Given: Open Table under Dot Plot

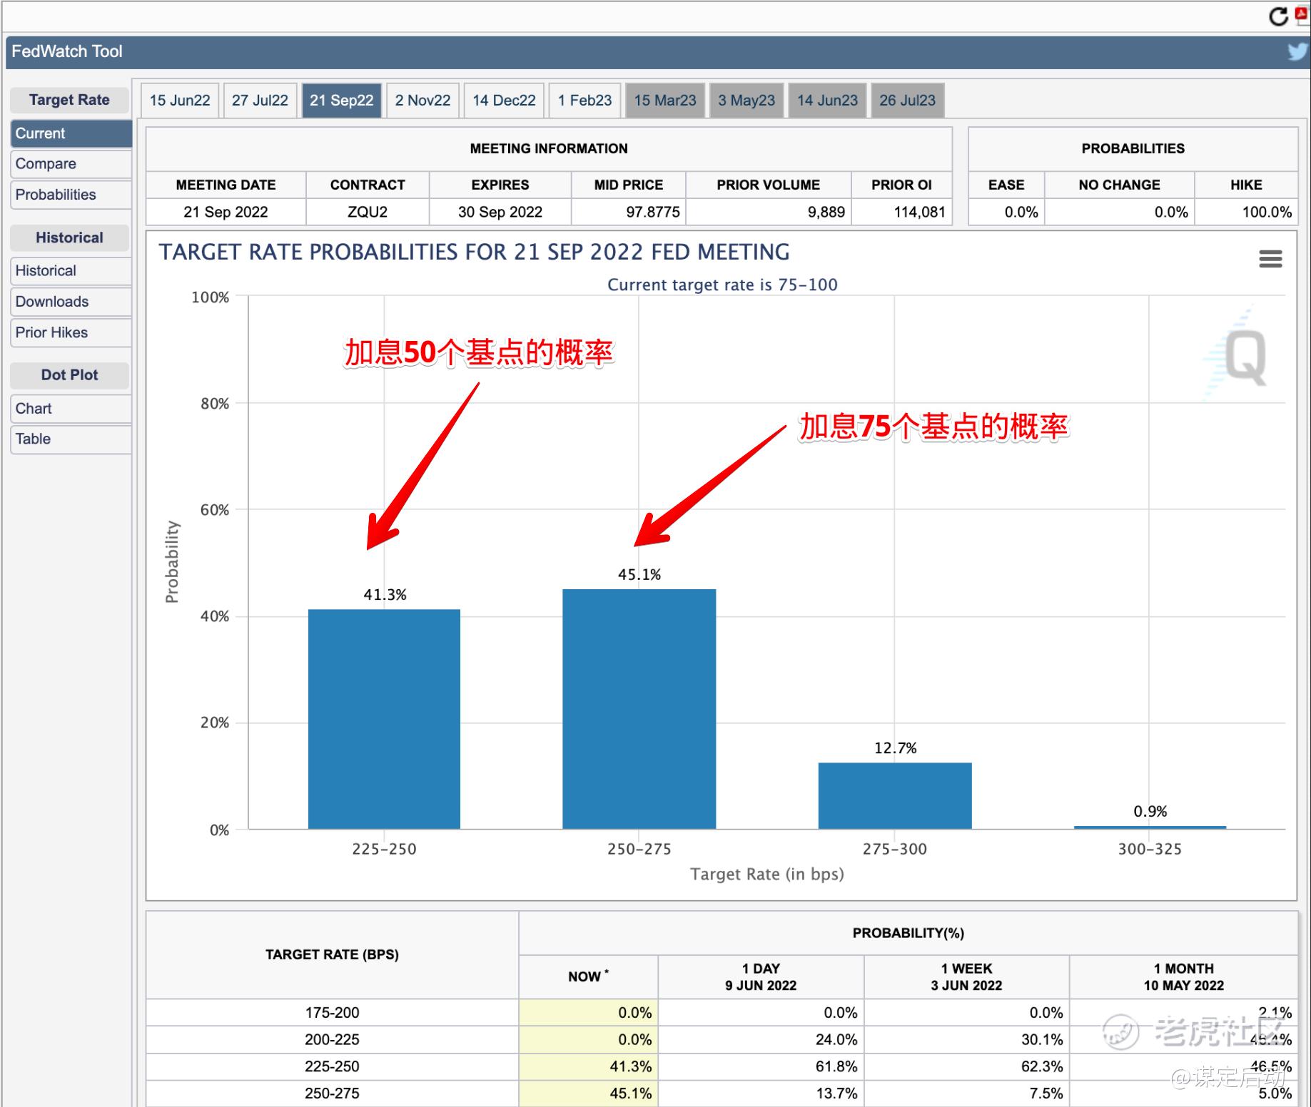Looking at the screenshot, I should [x=71, y=439].
